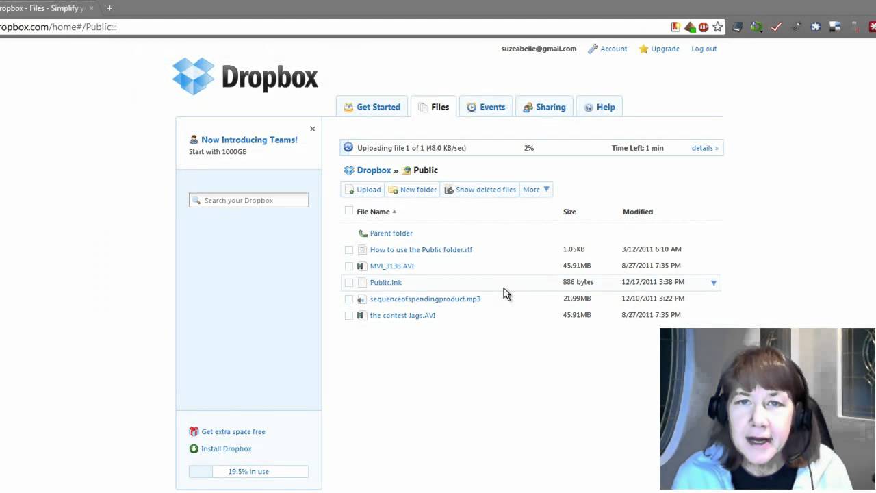This screenshot has width=876, height=493.
Task: Click the Parent folder arrow icon
Action: click(363, 233)
